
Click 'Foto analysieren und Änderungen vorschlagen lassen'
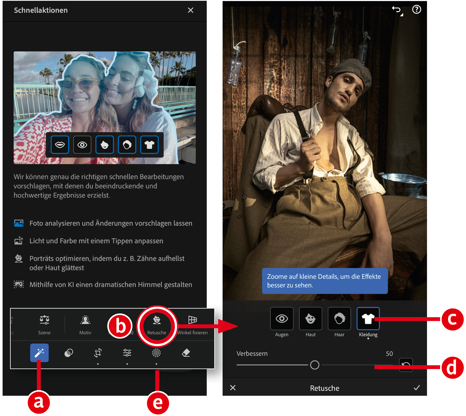[x=111, y=223]
